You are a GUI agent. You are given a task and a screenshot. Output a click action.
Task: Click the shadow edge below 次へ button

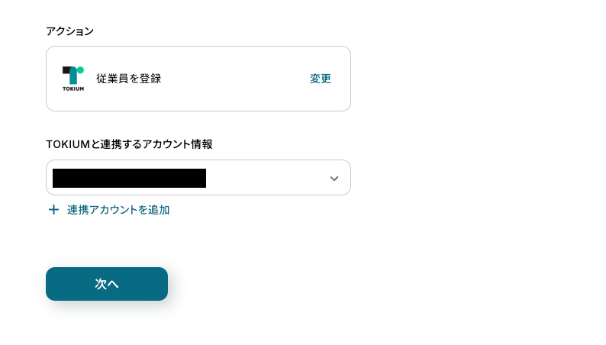(x=107, y=303)
